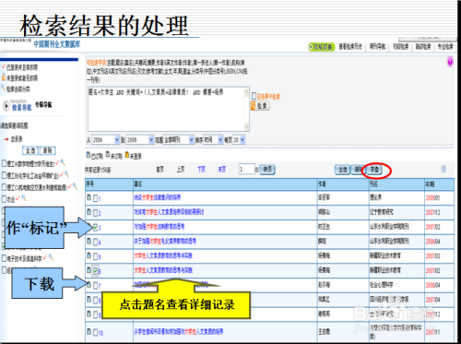Click the round play icon beside 检索导航

pyautogui.click(x=6, y=106)
